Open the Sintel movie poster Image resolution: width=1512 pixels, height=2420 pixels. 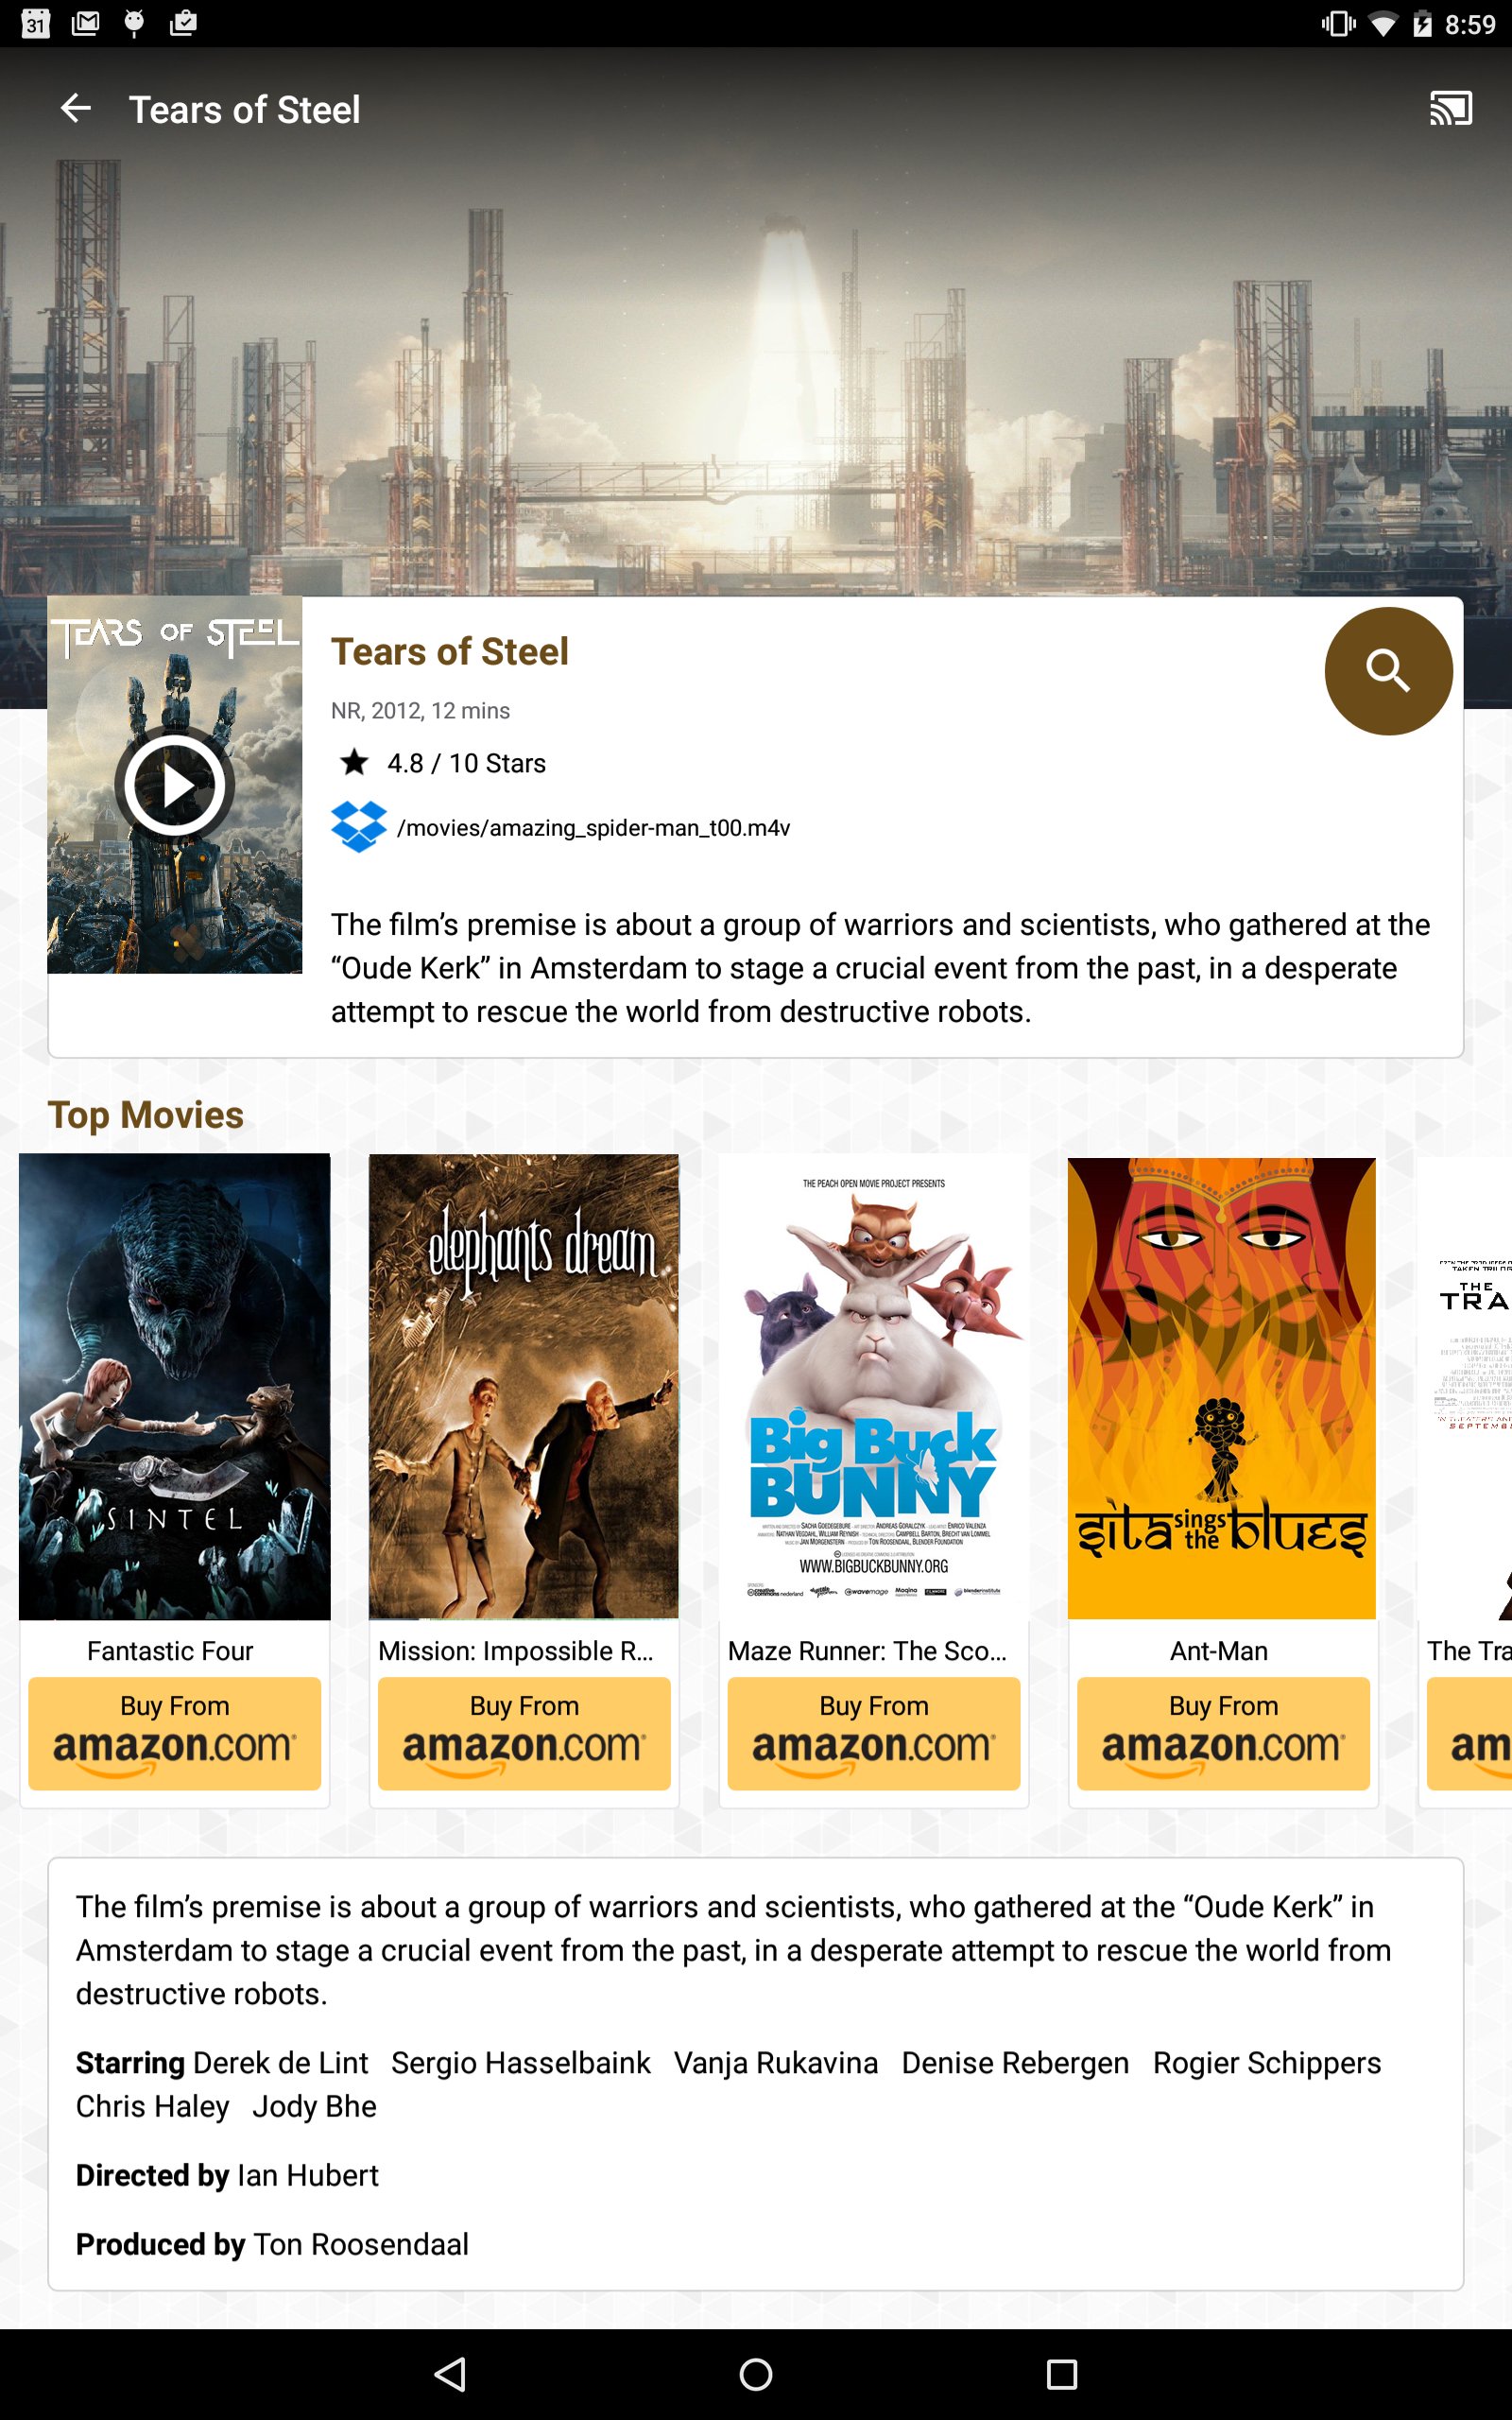pos(175,1387)
